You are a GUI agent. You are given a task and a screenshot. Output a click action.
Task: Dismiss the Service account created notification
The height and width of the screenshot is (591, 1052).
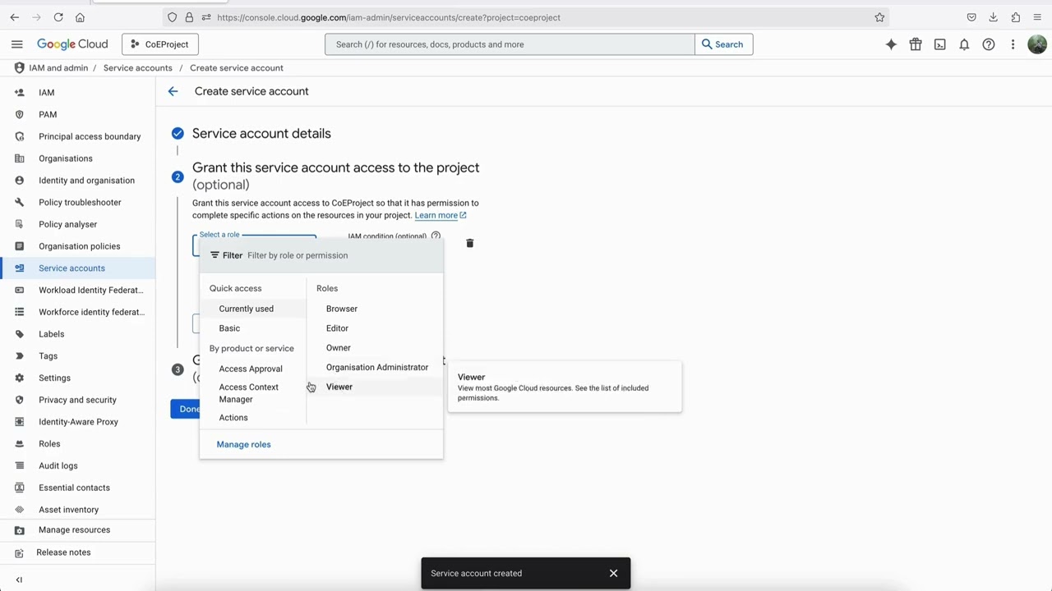[x=613, y=573]
